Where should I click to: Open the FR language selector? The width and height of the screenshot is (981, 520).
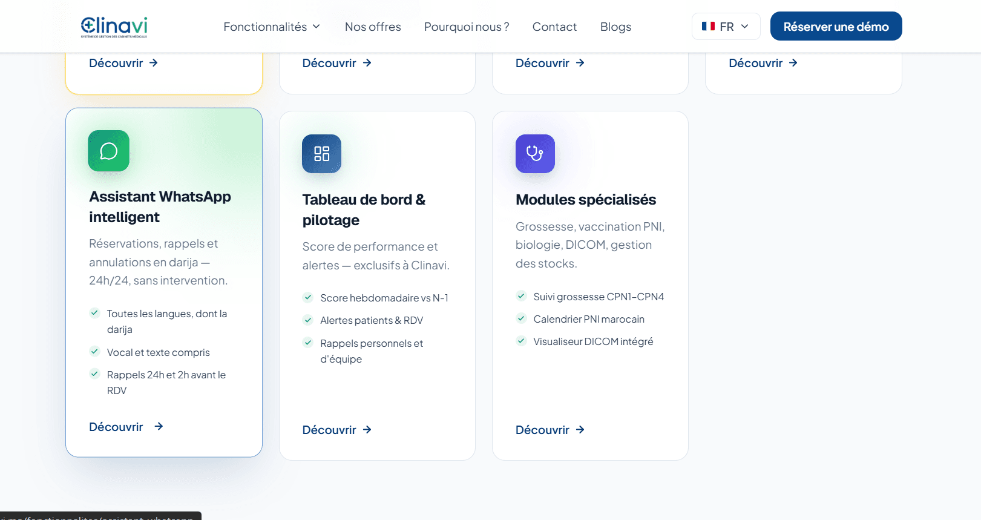point(726,27)
